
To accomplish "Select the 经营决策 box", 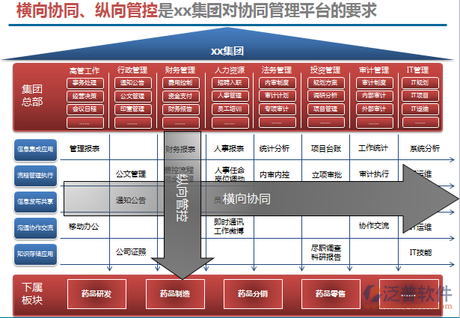I will pos(85,96).
